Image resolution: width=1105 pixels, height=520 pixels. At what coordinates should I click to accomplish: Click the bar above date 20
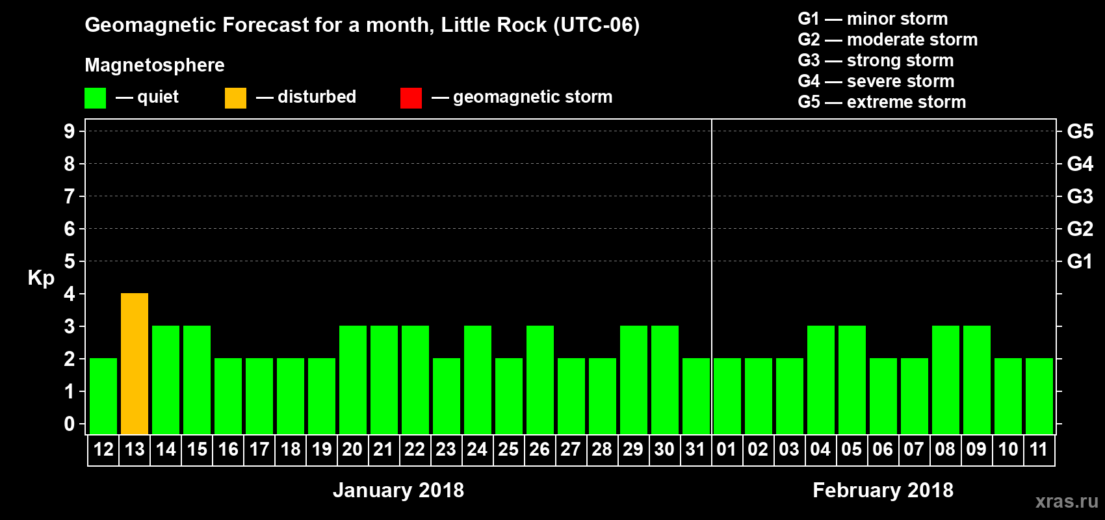[x=353, y=380]
